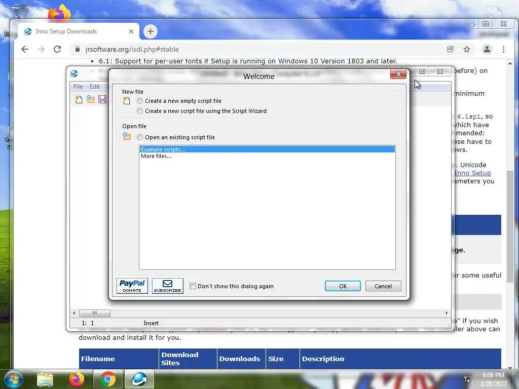Switch to Chrome in the taskbar

[107, 379]
